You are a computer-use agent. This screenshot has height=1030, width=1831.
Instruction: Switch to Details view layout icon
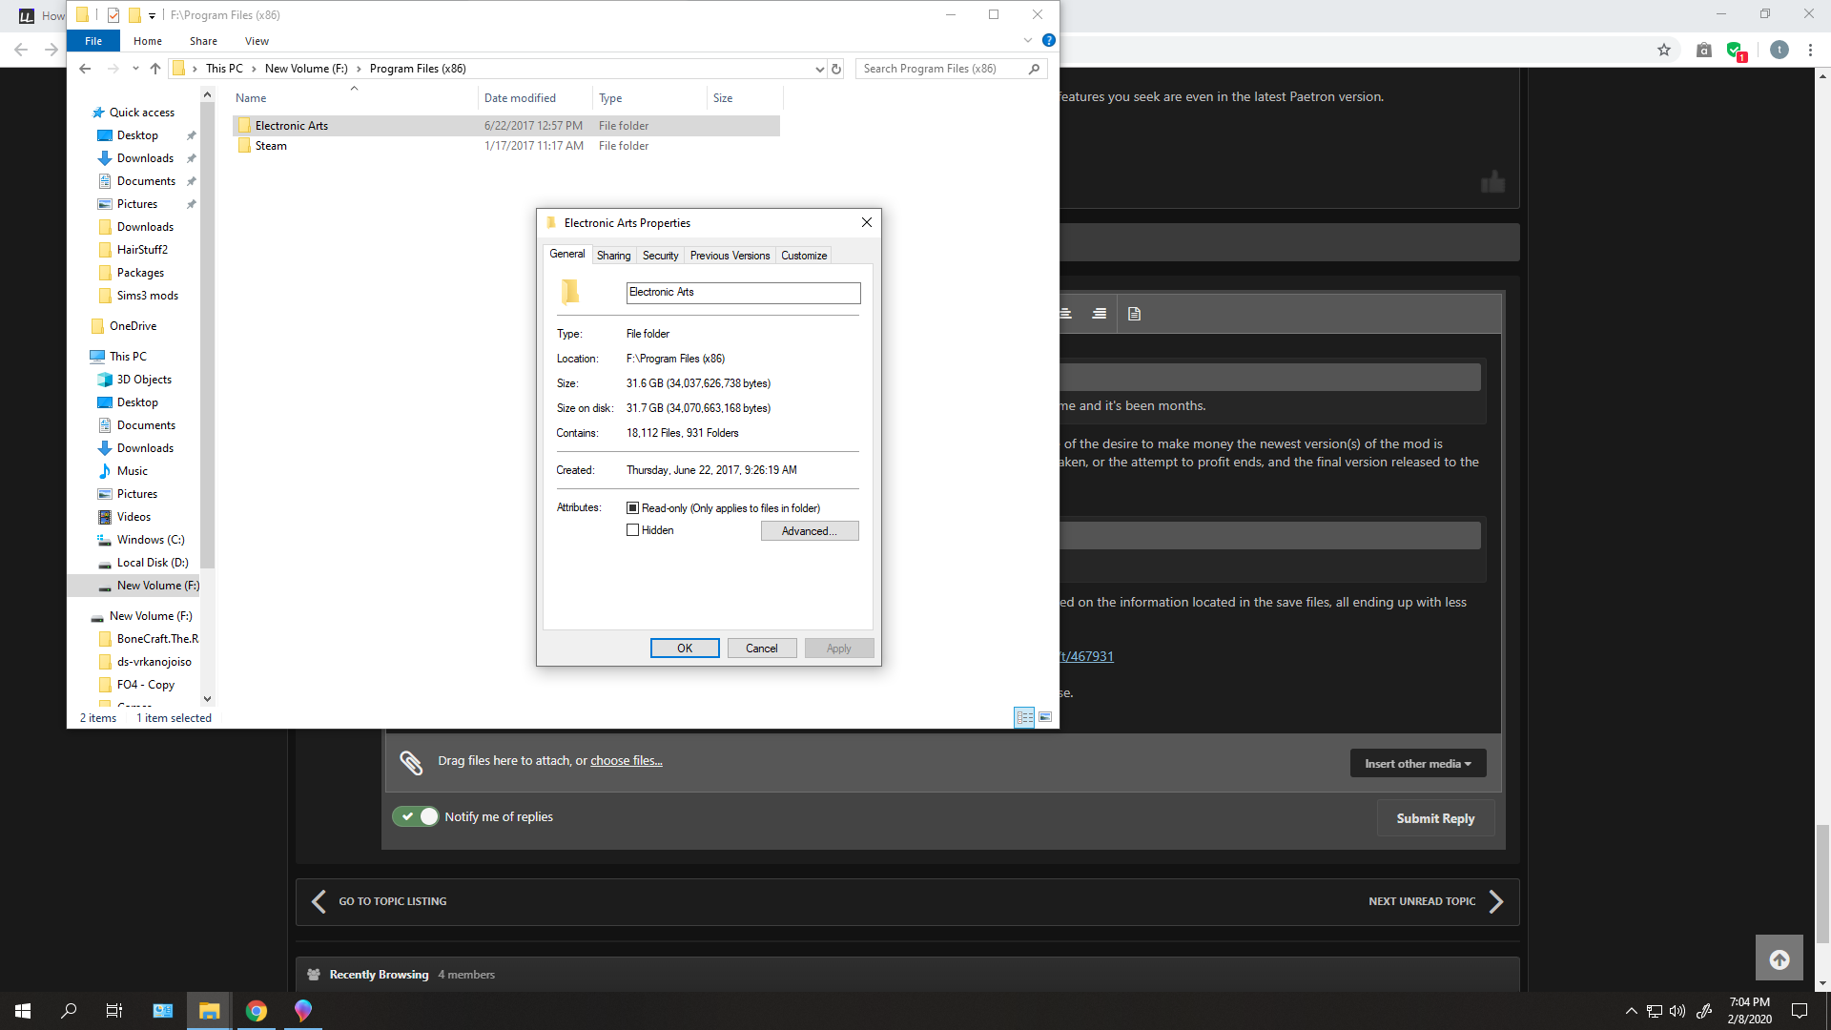1024,717
